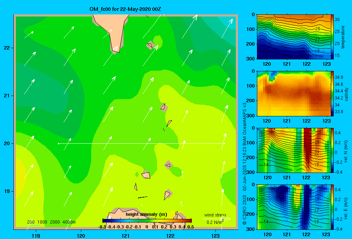Click the Batan island near 20.75N 121.85E

[164, 108]
